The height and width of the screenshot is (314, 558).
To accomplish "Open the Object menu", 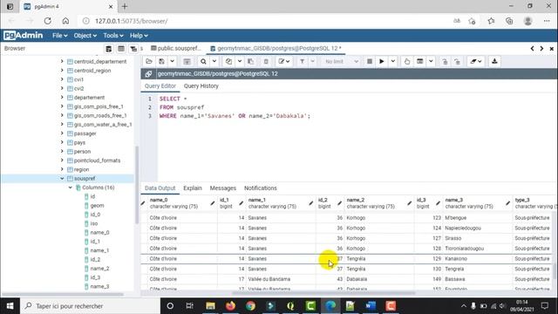I will click(x=85, y=36).
